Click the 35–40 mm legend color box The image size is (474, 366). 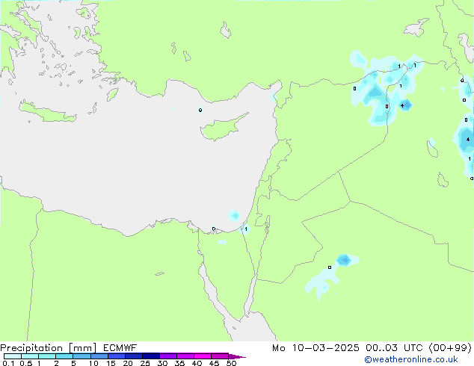[185, 356]
